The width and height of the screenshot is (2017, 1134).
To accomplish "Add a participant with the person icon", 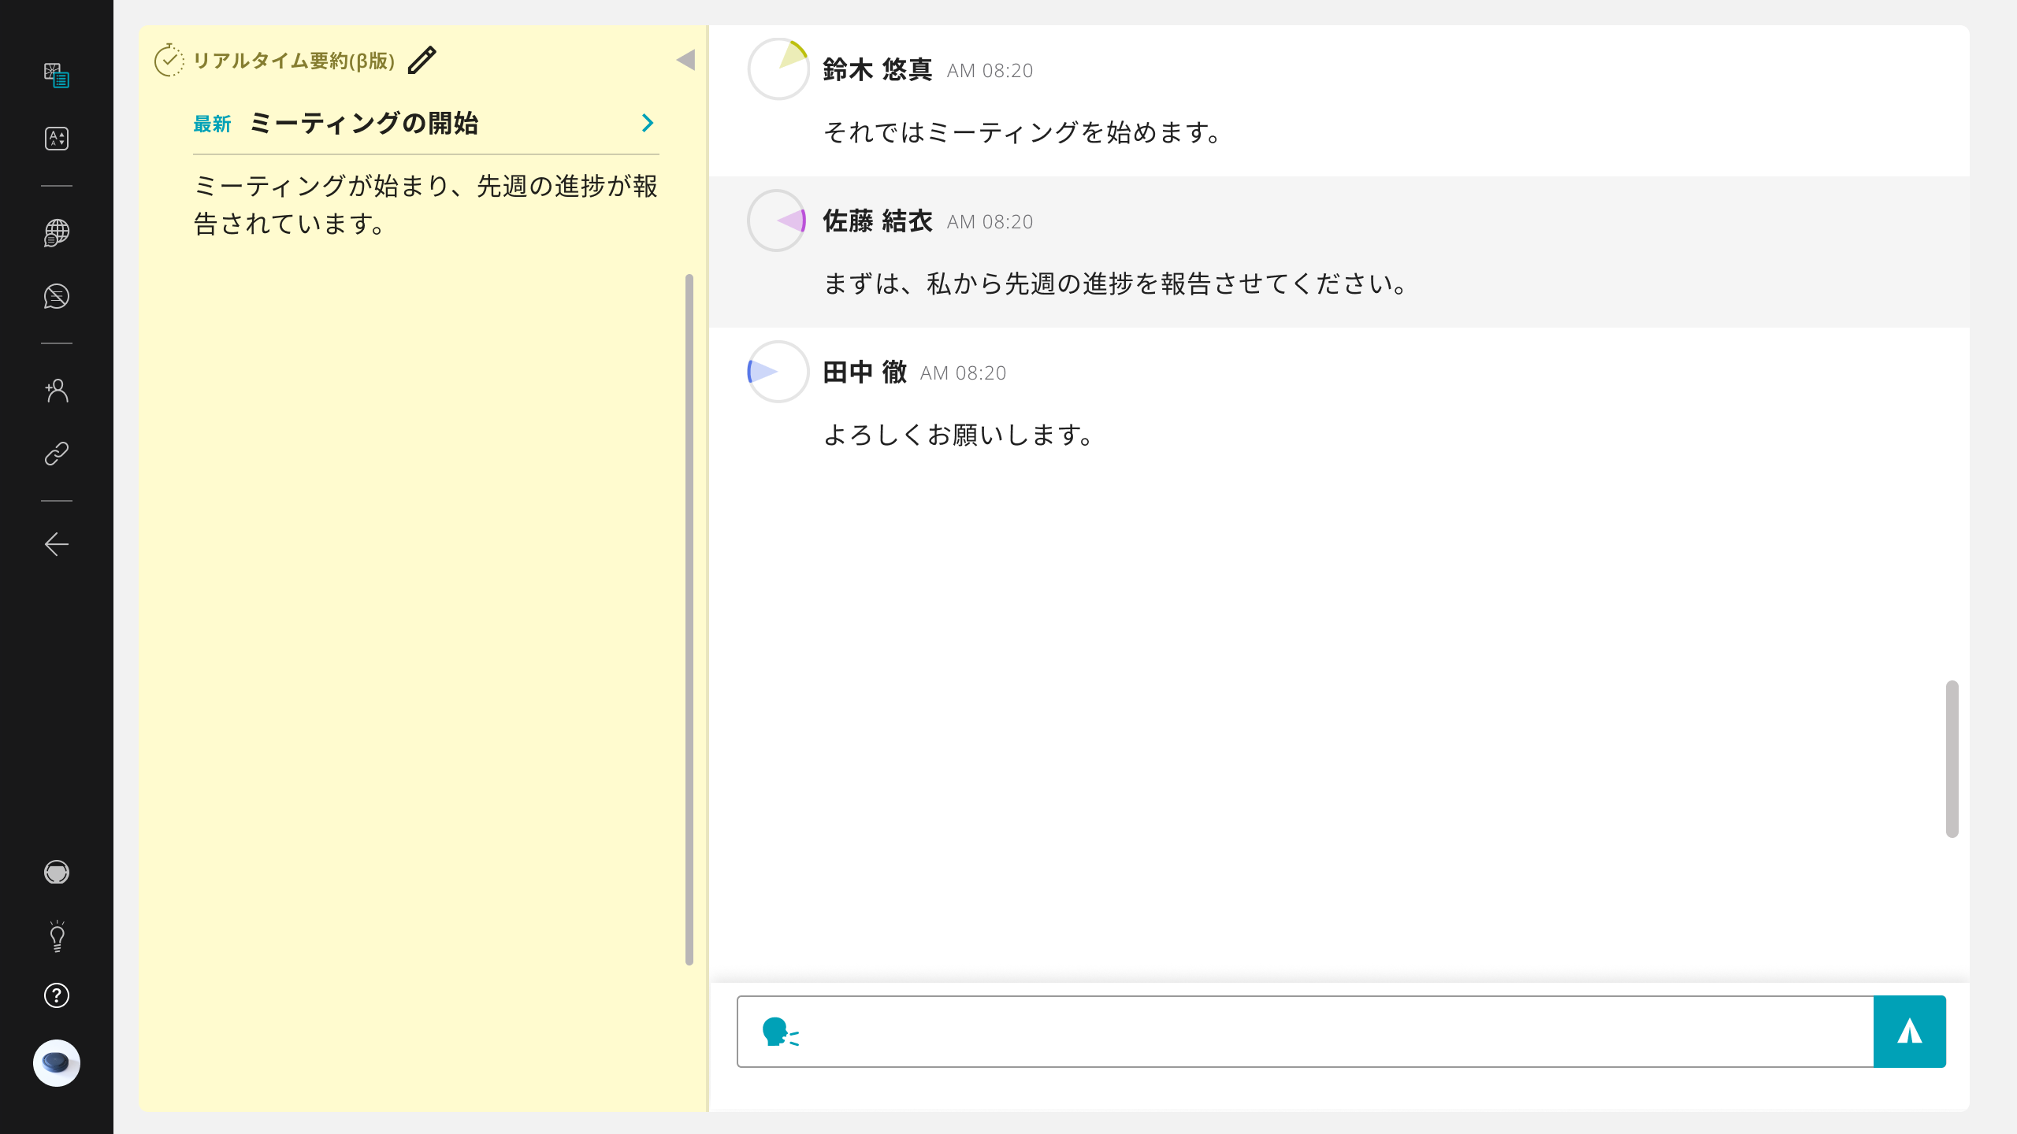I will tap(56, 391).
